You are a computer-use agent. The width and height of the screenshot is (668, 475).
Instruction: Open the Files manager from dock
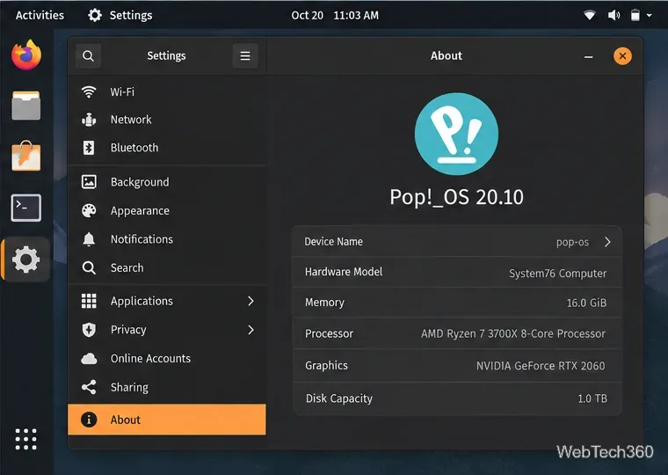26,106
